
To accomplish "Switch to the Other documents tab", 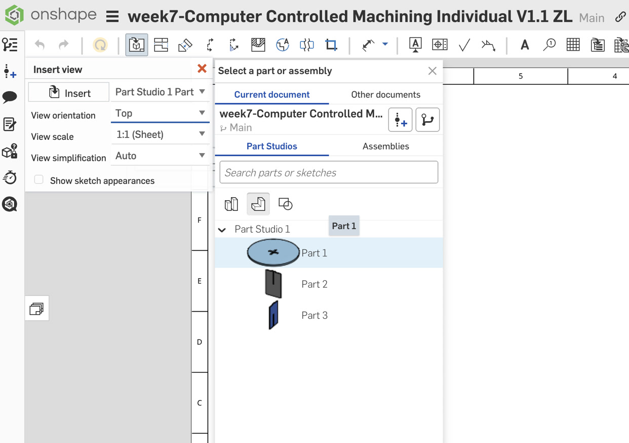I will coord(385,94).
